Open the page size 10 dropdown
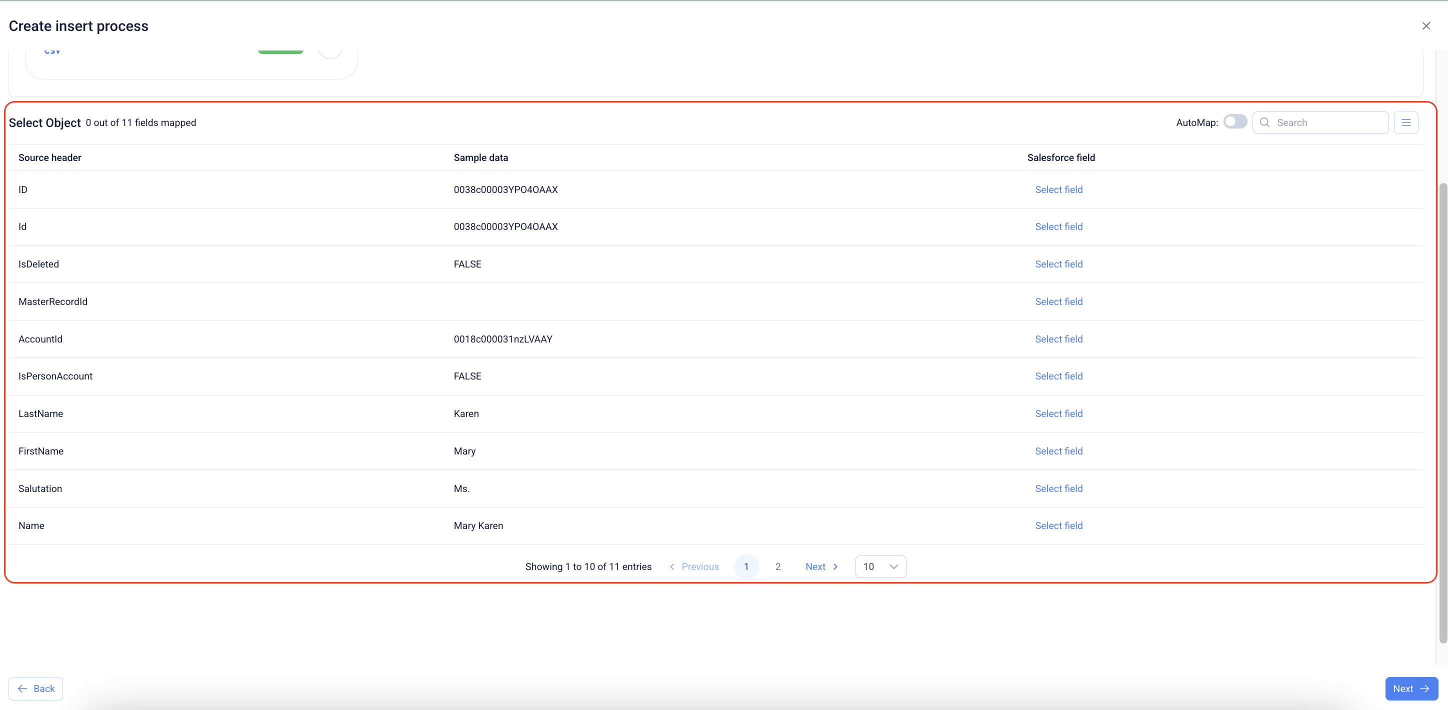The image size is (1448, 710). pyautogui.click(x=879, y=566)
